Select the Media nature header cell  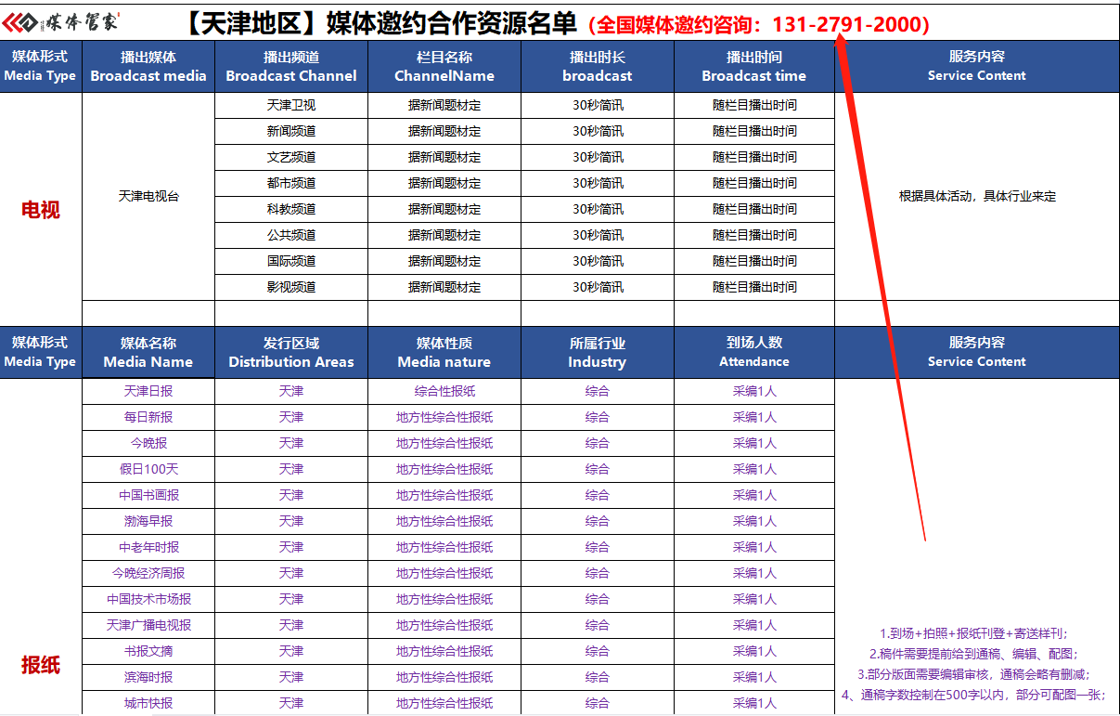pyautogui.click(x=444, y=353)
